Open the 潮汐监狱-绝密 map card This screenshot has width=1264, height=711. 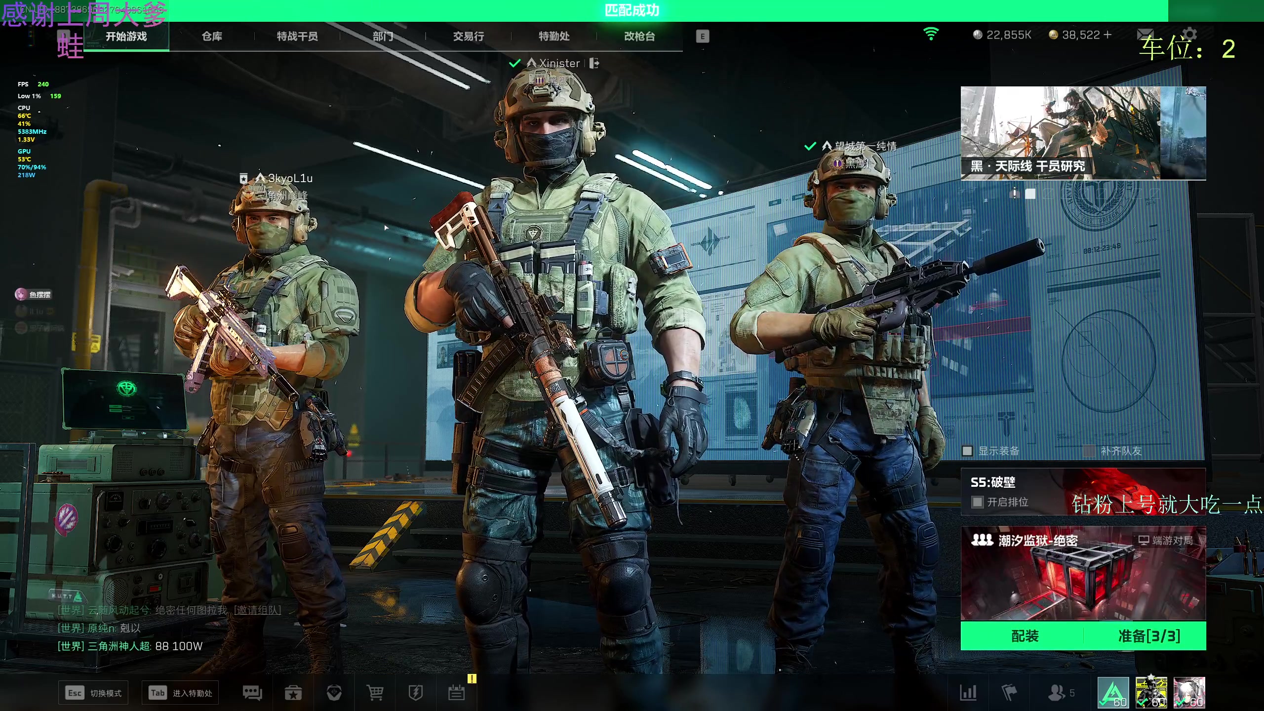[1083, 573]
